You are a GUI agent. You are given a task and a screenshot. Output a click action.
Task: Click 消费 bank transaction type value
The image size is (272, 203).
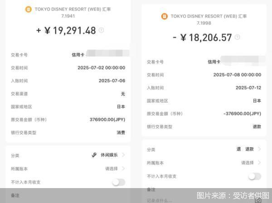click(x=121, y=133)
